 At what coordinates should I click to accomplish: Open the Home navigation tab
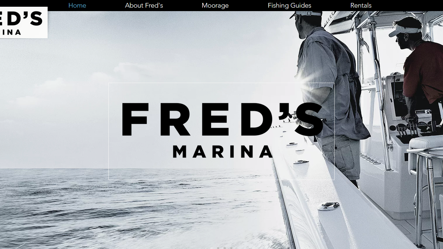click(77, 6)
